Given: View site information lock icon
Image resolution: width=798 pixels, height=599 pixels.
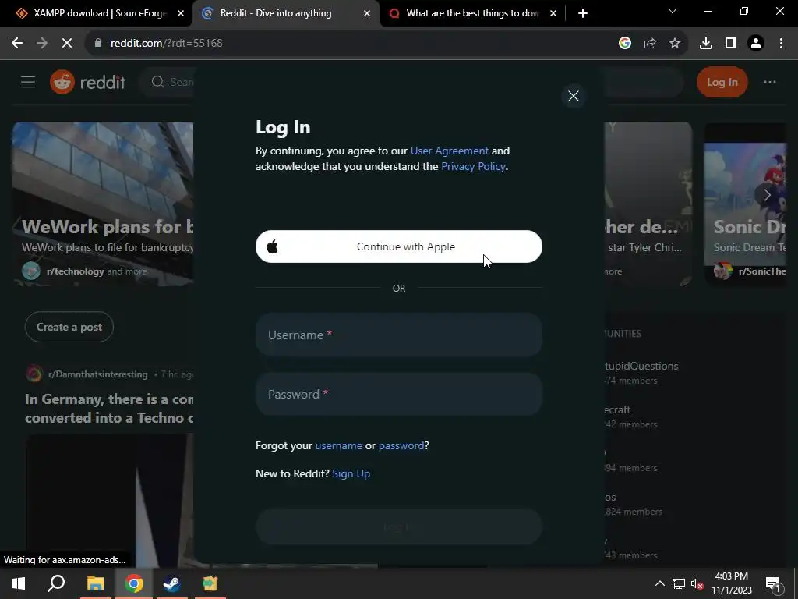Looking at the screenshot, I should (97, 44).
